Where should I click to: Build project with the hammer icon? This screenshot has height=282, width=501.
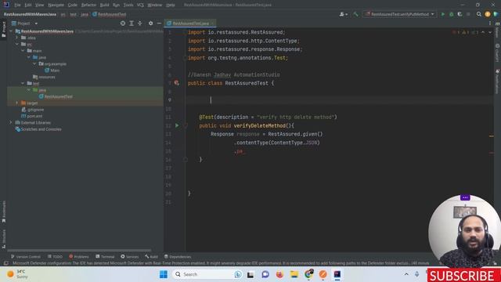coord(355,14)
